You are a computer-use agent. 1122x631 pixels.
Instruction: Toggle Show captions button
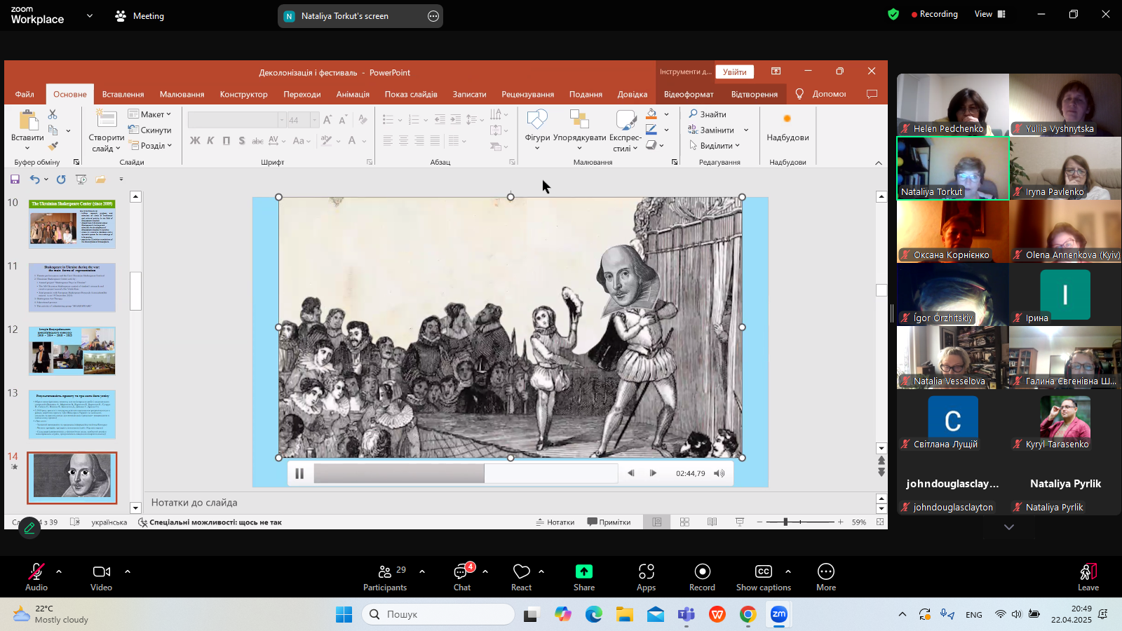coord(763,572)
